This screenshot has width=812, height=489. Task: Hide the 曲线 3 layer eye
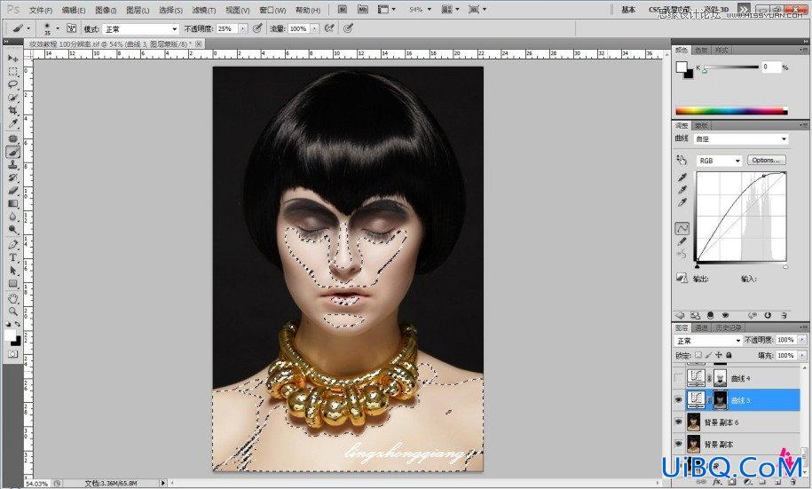[x=678, y=400]
